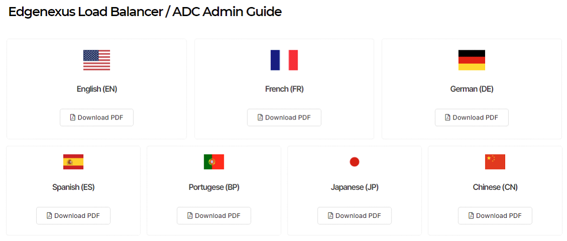Click the Portuguese flag icon
Image resolution: width=567 pixels, height=241 pixels.
click(214, 162)
